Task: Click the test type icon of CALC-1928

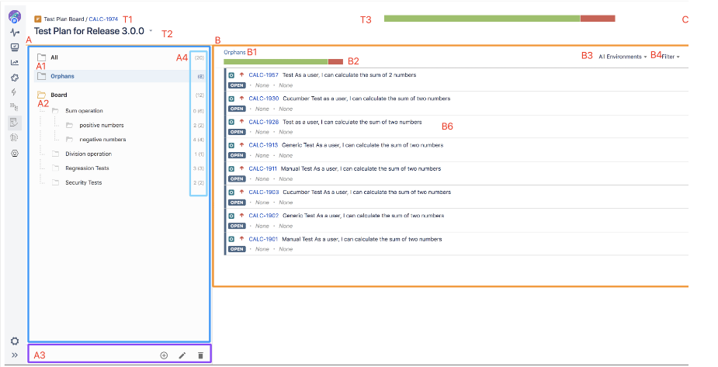Action: tap(231, 122)
